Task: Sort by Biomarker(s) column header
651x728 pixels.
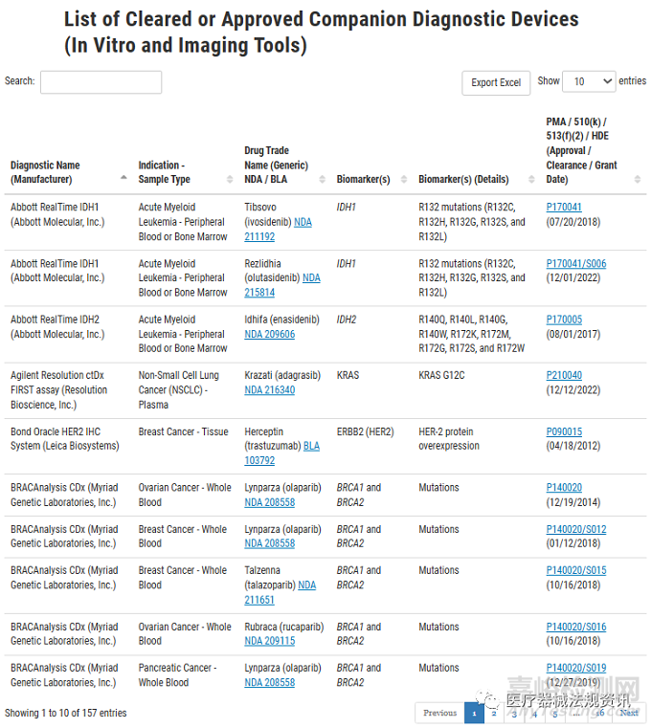Action: 363,179
